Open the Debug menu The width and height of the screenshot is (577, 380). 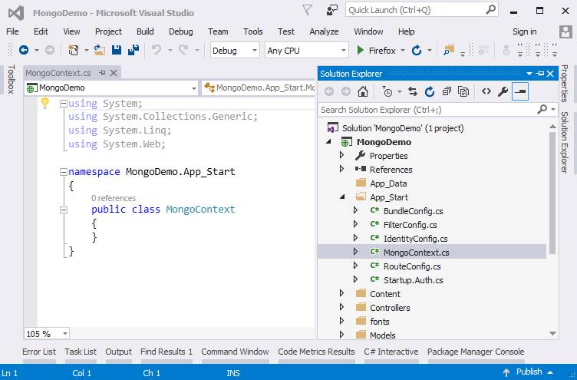tap(180, 31)
